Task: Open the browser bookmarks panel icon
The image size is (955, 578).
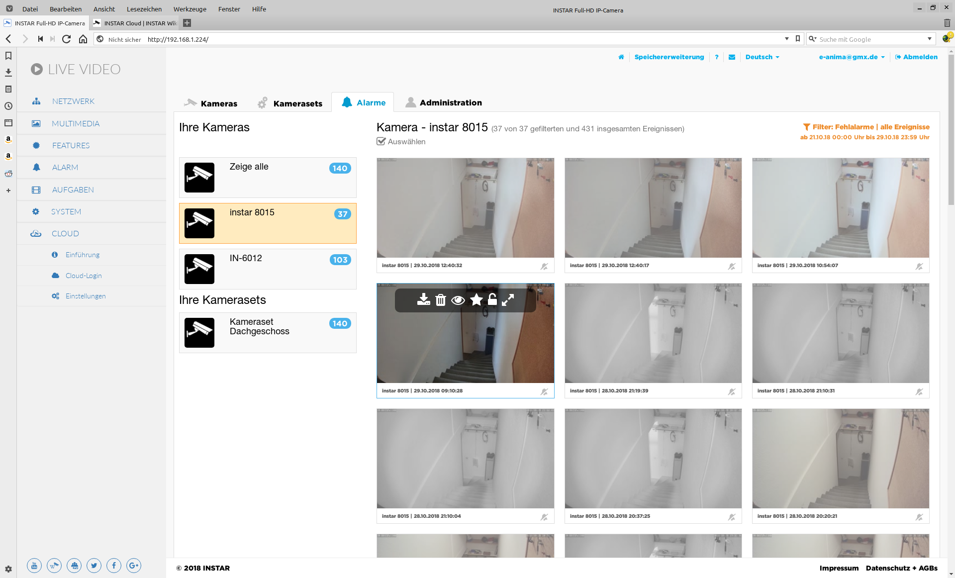Action: tap(8, 56)
